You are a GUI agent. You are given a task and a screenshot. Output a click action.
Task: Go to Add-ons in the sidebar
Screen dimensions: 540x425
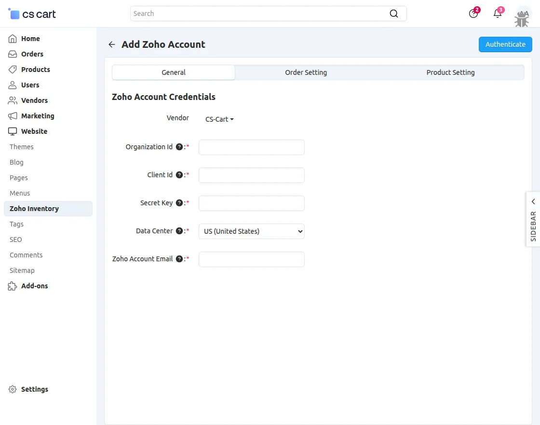coord(34,286)
